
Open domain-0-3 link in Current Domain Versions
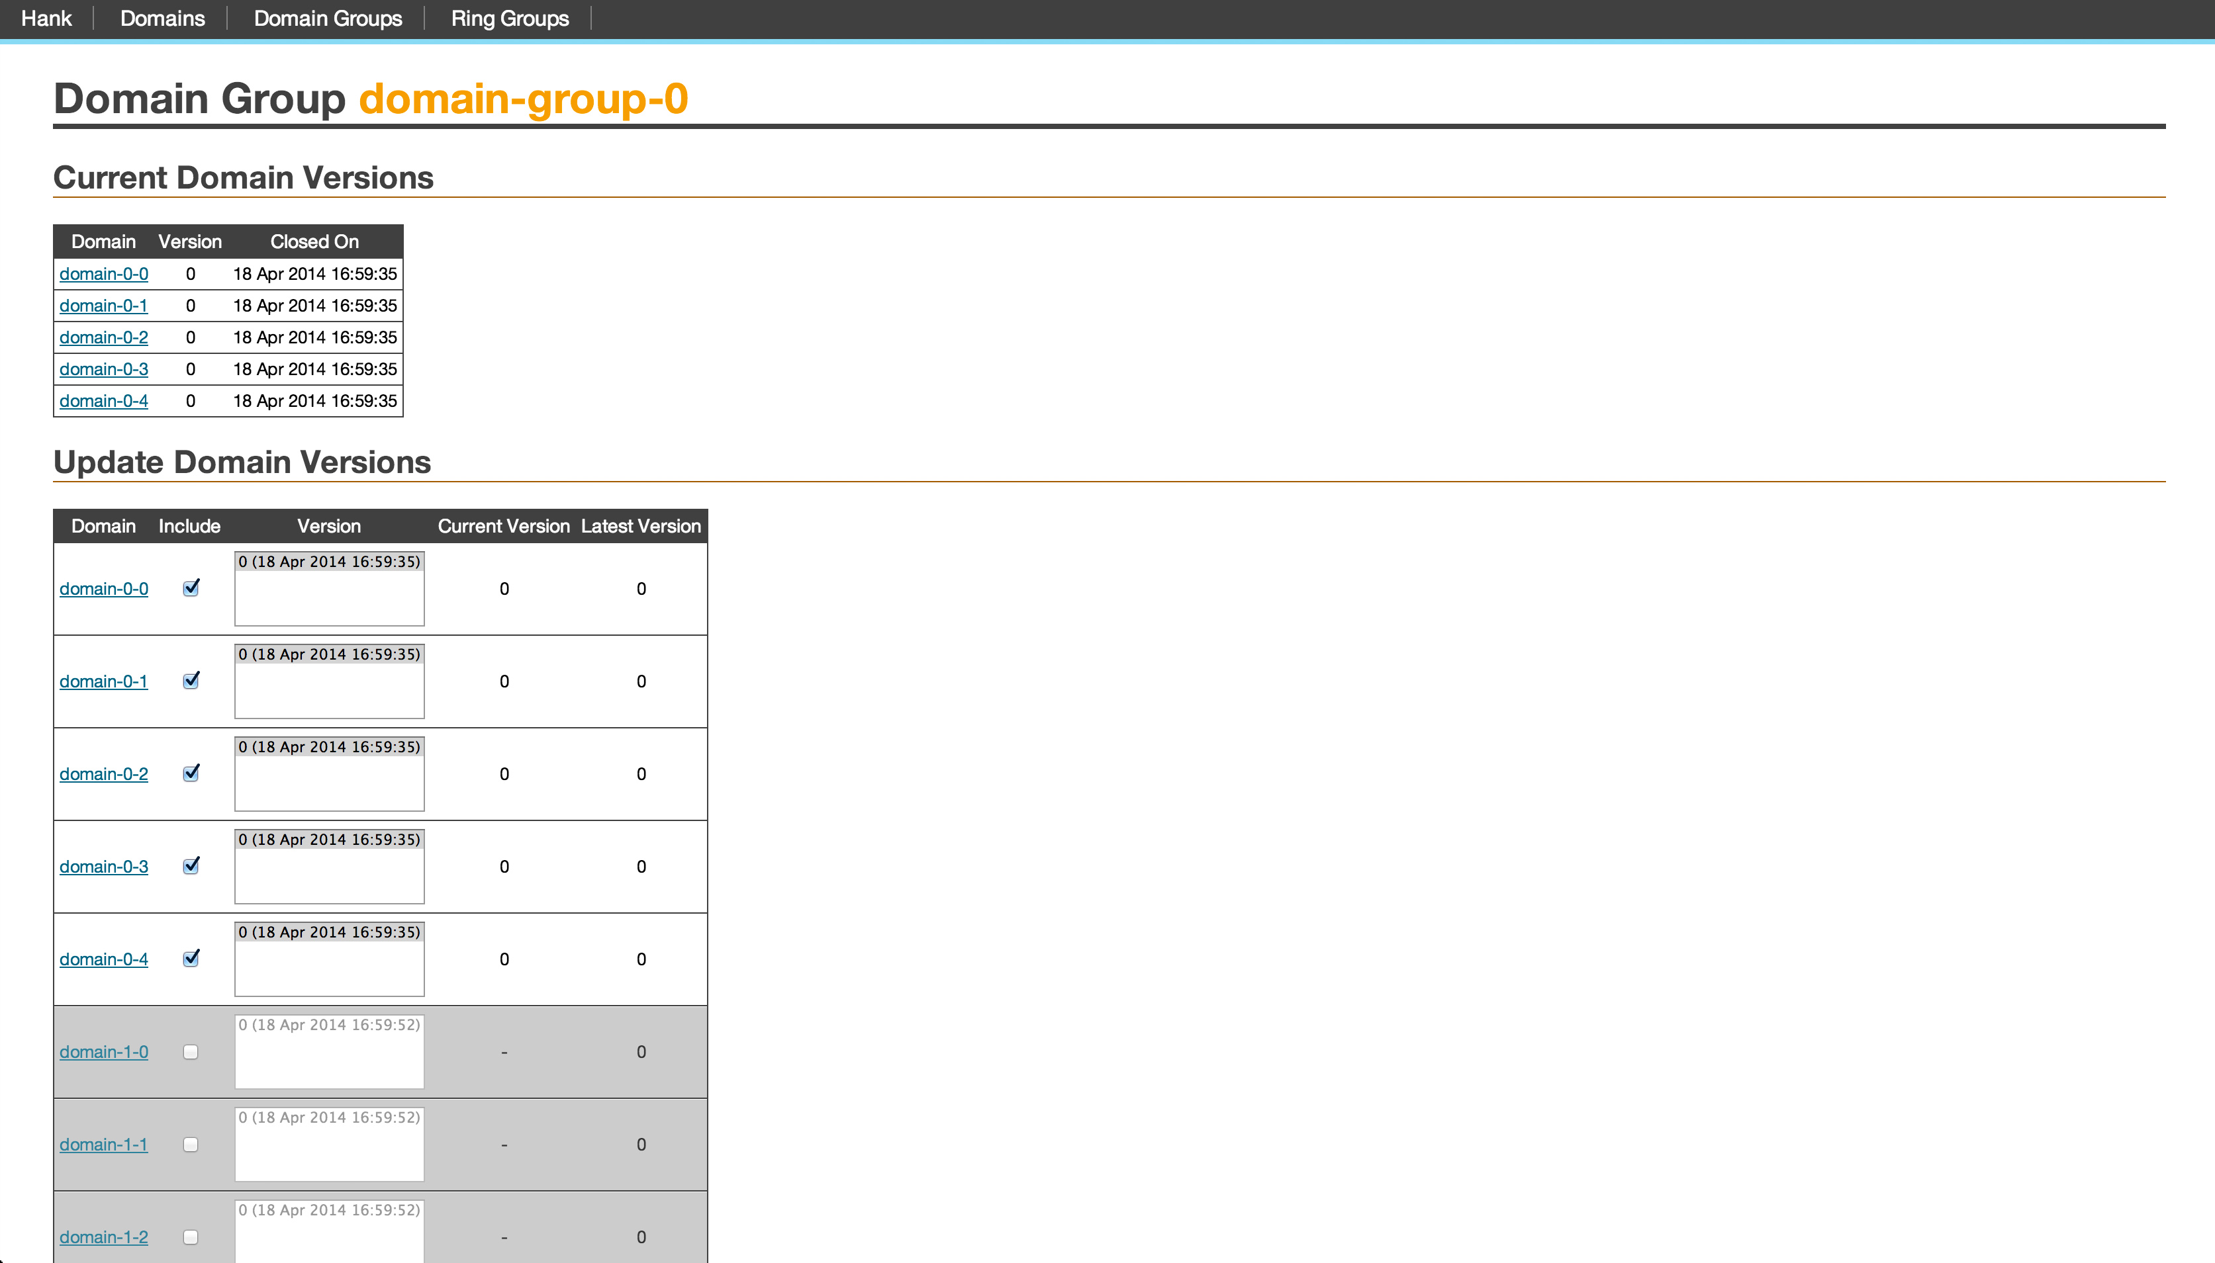coord(103,369)
